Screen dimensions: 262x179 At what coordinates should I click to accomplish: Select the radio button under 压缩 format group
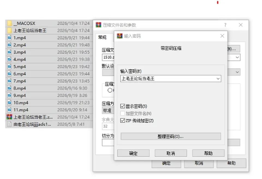pos(110,90)
